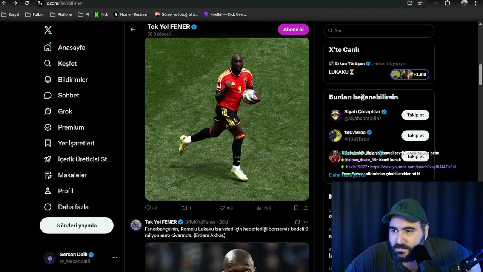Open account options three-dot menu
This screenshot has width=483, height=272.
(x=115, y=258)
